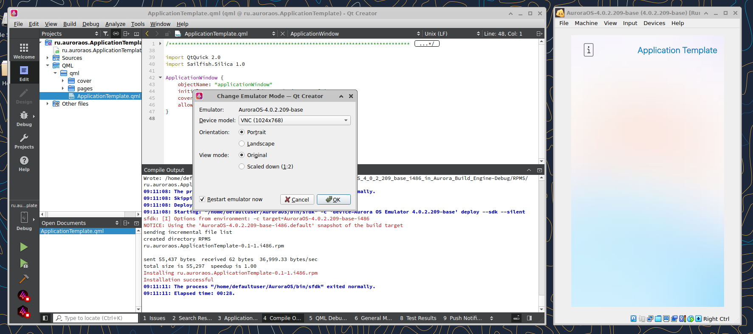Toggle the left sidebar at status bar

(45, 318)
